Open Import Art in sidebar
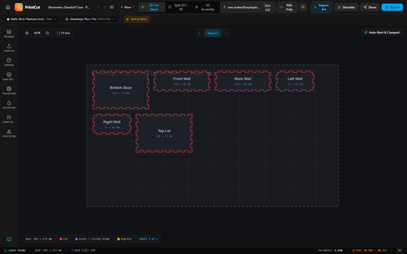 tap(9, 48)
